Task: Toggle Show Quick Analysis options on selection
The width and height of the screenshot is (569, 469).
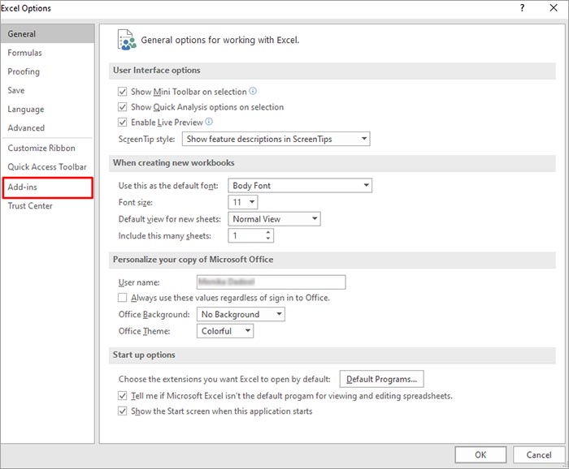Action: coord(122,107)
